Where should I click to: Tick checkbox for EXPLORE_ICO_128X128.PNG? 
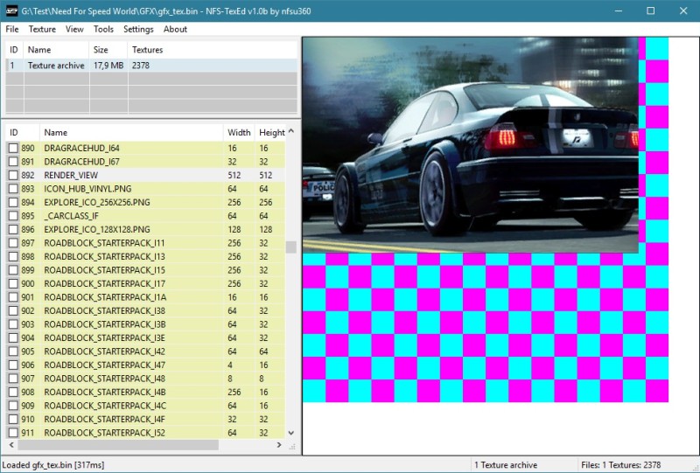pos(13,229)
